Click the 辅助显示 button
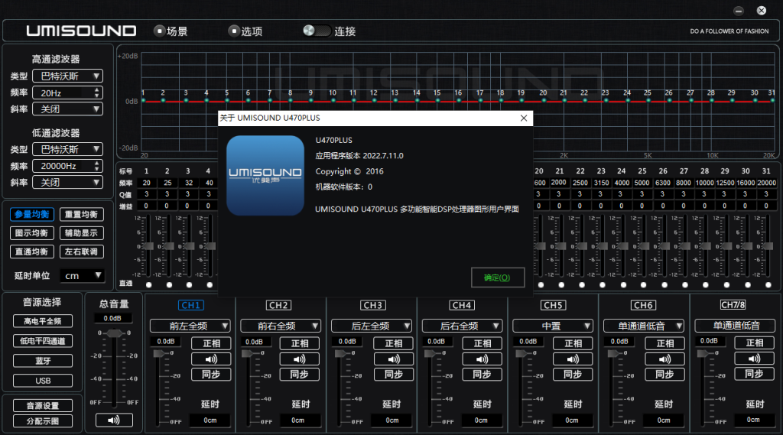 pyautogui.click(x=81, y=233)
